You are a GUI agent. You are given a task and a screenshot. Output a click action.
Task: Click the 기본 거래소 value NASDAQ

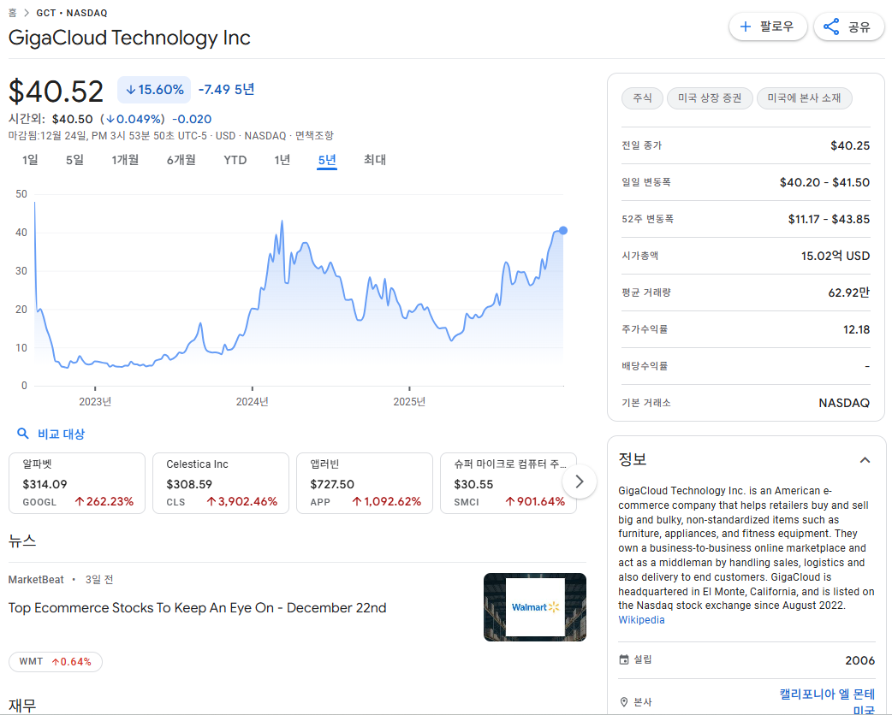[844, 403]
